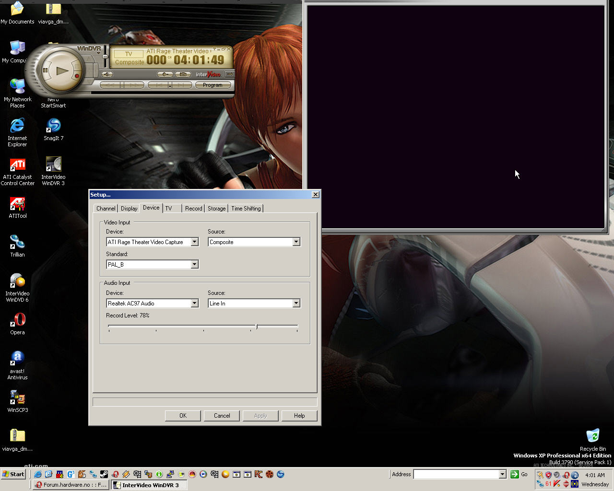Open the Recycle Bin on the desktop

593,440
